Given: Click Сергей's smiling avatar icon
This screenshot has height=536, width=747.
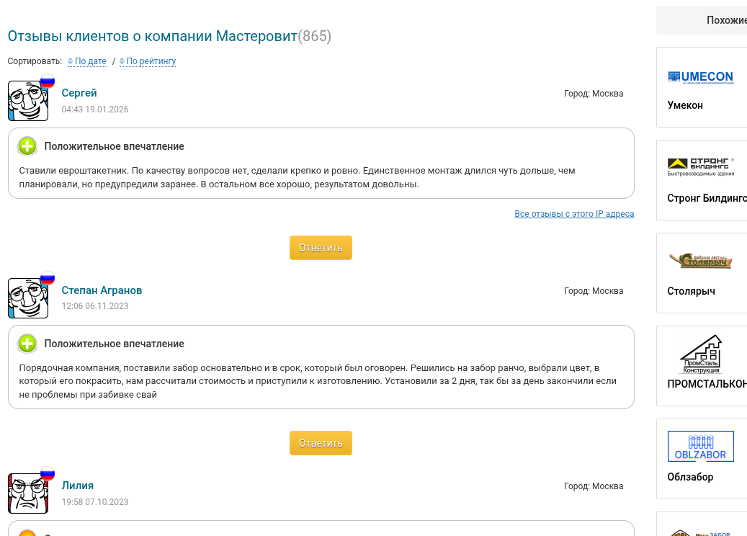Looking at the screenshot, I should tap(28, 101).
